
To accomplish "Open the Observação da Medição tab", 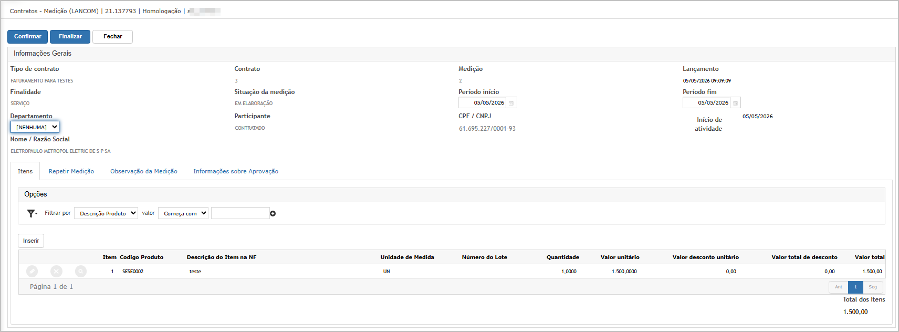I will (x=144, y=171).
